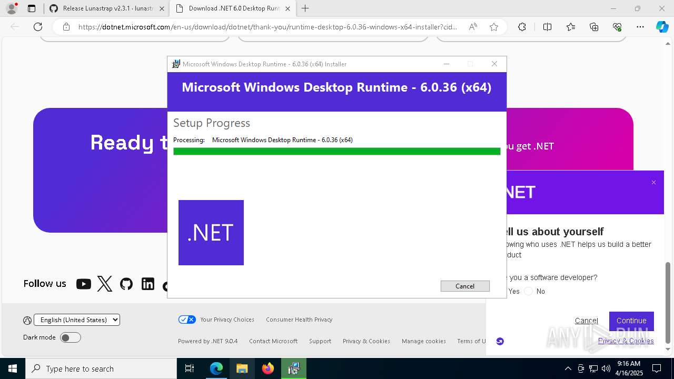Open the network tray icon

(593, 368)
